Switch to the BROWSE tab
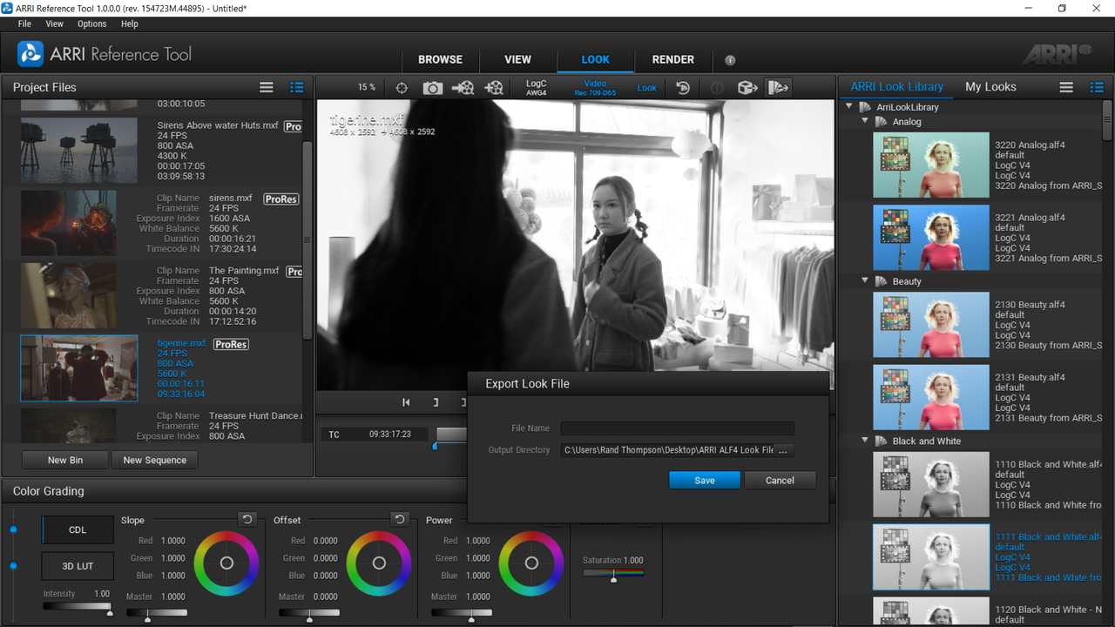 click(441, 60)
